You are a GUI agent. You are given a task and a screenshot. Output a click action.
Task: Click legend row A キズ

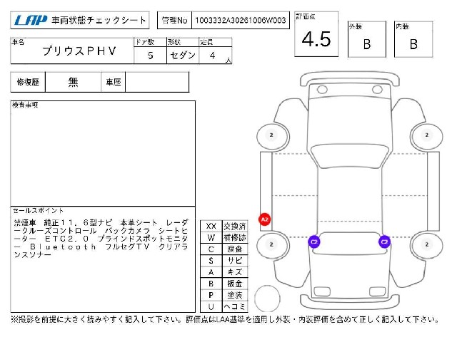tap(224, 272)
